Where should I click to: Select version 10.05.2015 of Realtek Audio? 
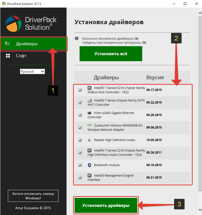click(154, 140)
